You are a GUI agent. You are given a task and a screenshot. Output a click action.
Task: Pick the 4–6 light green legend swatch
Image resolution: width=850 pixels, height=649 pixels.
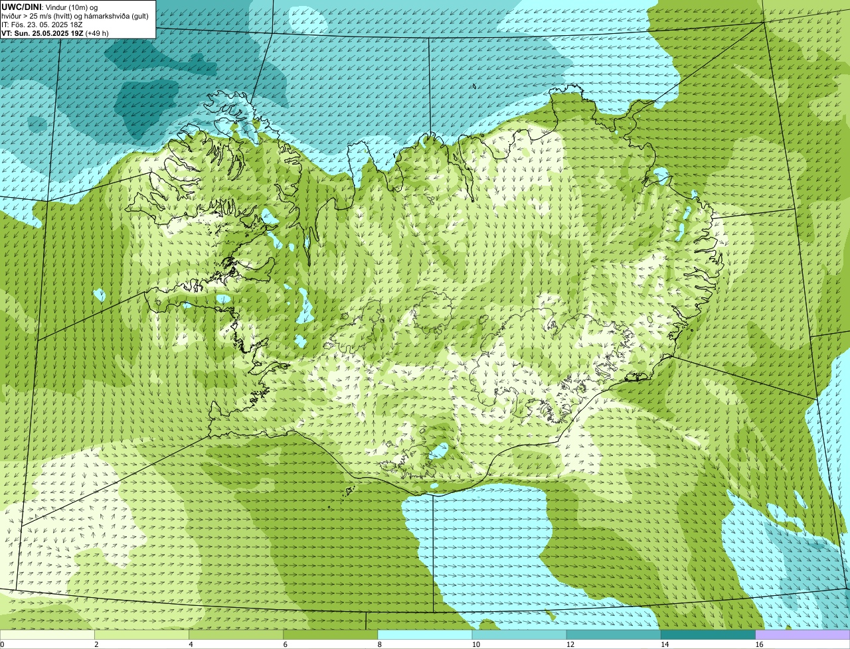tap(236, 634)
